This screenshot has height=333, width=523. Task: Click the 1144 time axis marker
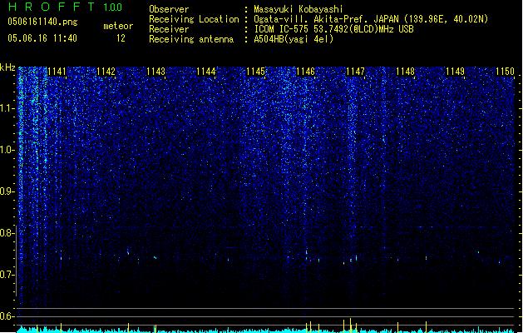[x=206, y=72]
